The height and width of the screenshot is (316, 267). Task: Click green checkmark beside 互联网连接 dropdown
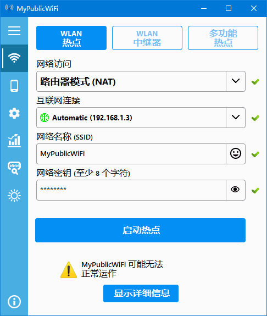[255, 118]
